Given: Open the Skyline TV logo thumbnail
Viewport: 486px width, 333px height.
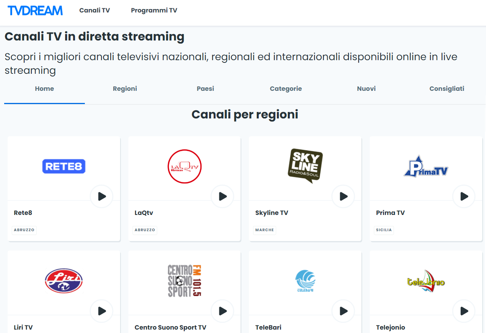Looking at the screenshot, I should click(x=305, y=166).
